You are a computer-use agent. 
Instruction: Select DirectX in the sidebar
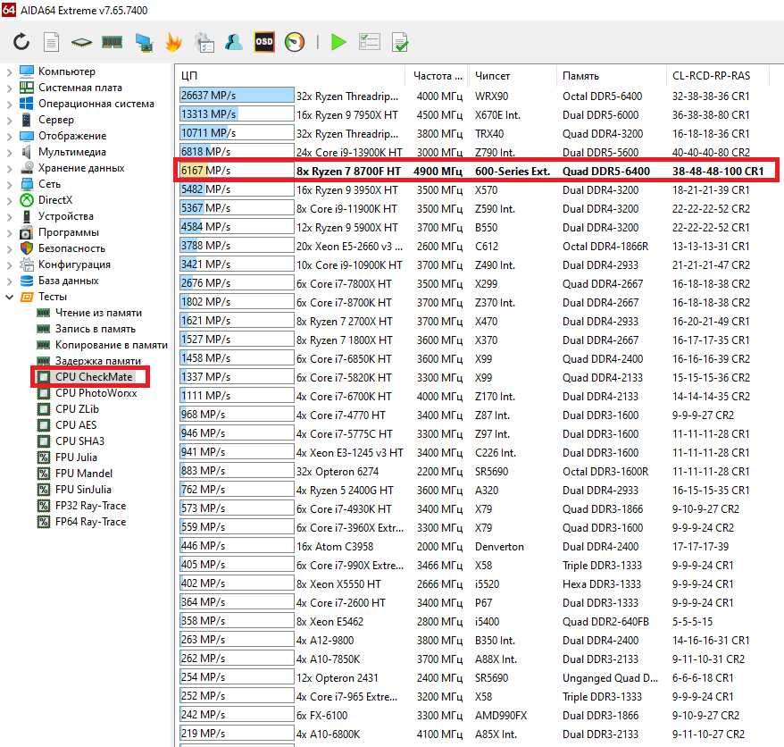(55, 200)
